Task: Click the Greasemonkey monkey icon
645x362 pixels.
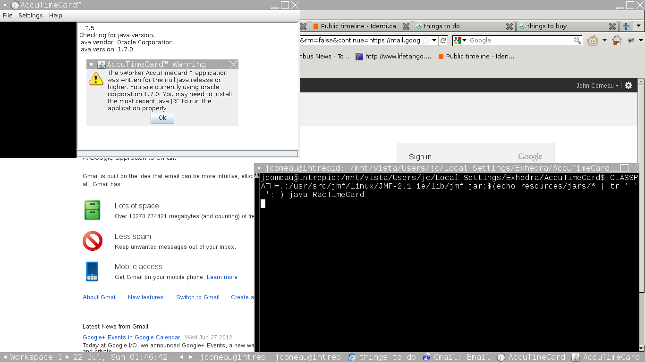Action: click(593, 41)
